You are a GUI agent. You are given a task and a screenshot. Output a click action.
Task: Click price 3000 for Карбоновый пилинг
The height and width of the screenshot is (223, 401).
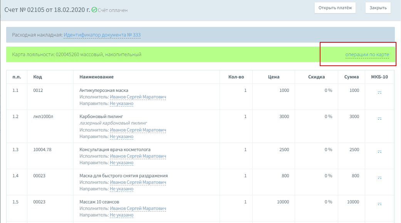(x=284, y=116)
